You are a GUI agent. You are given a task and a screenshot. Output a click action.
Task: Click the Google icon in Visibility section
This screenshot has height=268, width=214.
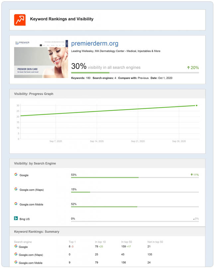pyautogui.click(x=16, y=175)
